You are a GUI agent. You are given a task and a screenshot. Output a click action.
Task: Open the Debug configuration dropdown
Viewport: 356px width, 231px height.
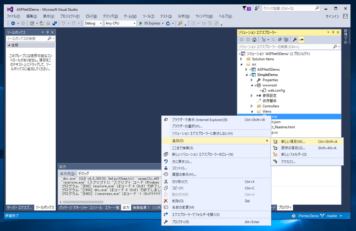(101, 23)
